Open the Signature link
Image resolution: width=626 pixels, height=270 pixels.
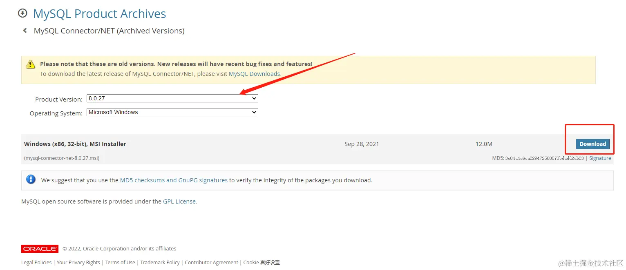point(600,158)
